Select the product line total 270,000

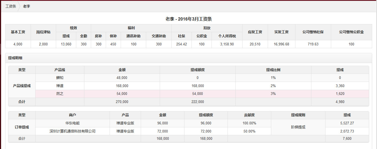pyautogui.click(x=122, y=102)
